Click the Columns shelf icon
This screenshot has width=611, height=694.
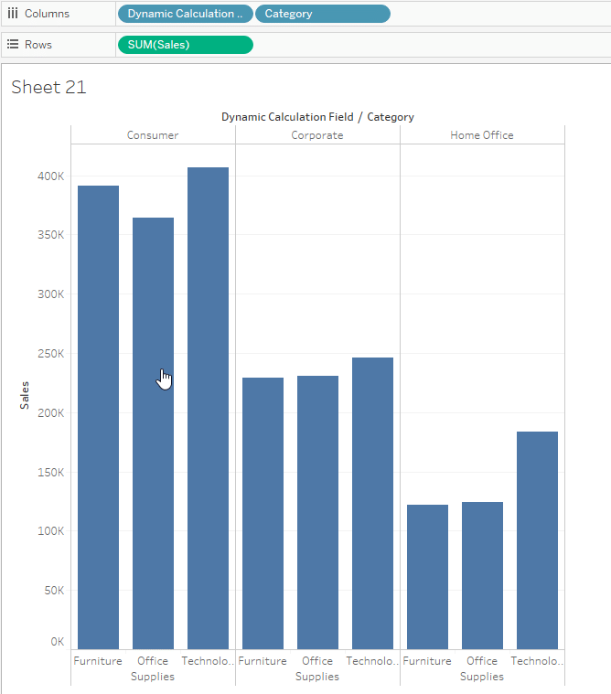click(x=13, y=14)
